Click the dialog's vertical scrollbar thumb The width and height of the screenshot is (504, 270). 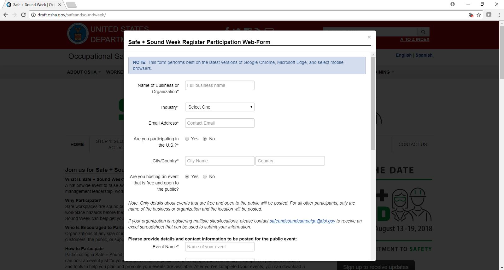(x=373, y=103)
